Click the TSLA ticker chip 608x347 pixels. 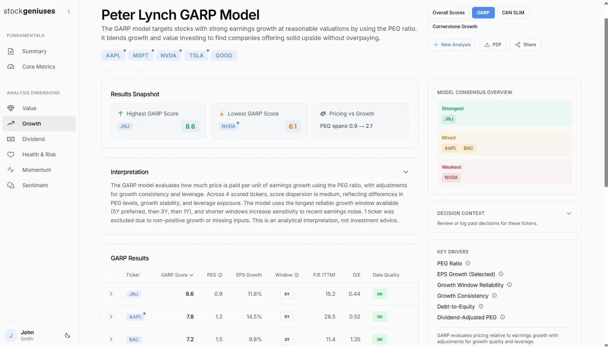click(x=196, y=55)
